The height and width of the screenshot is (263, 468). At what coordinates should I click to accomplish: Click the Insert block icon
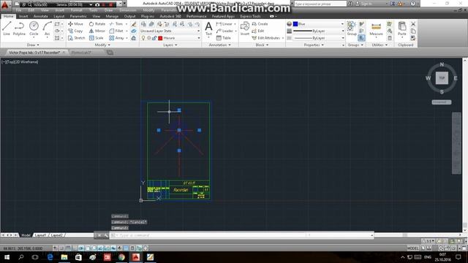[245, 28]
